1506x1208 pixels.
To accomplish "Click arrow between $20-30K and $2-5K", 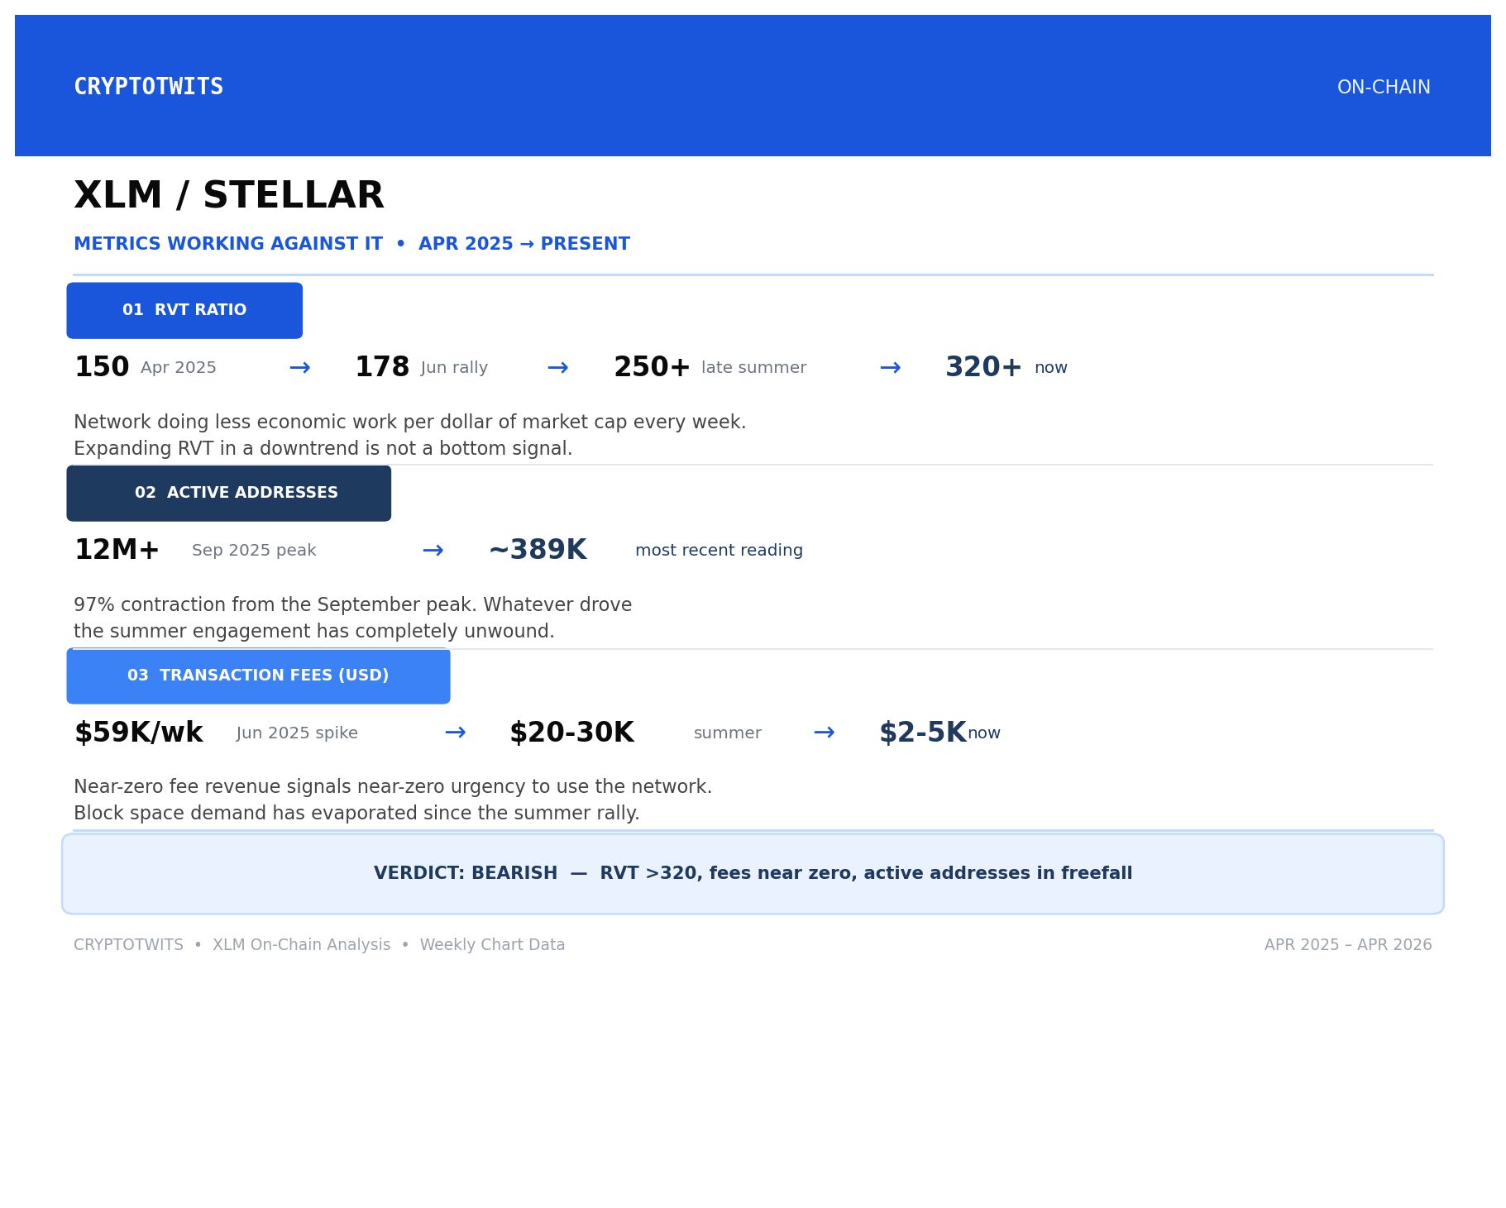I will [824, 733].
